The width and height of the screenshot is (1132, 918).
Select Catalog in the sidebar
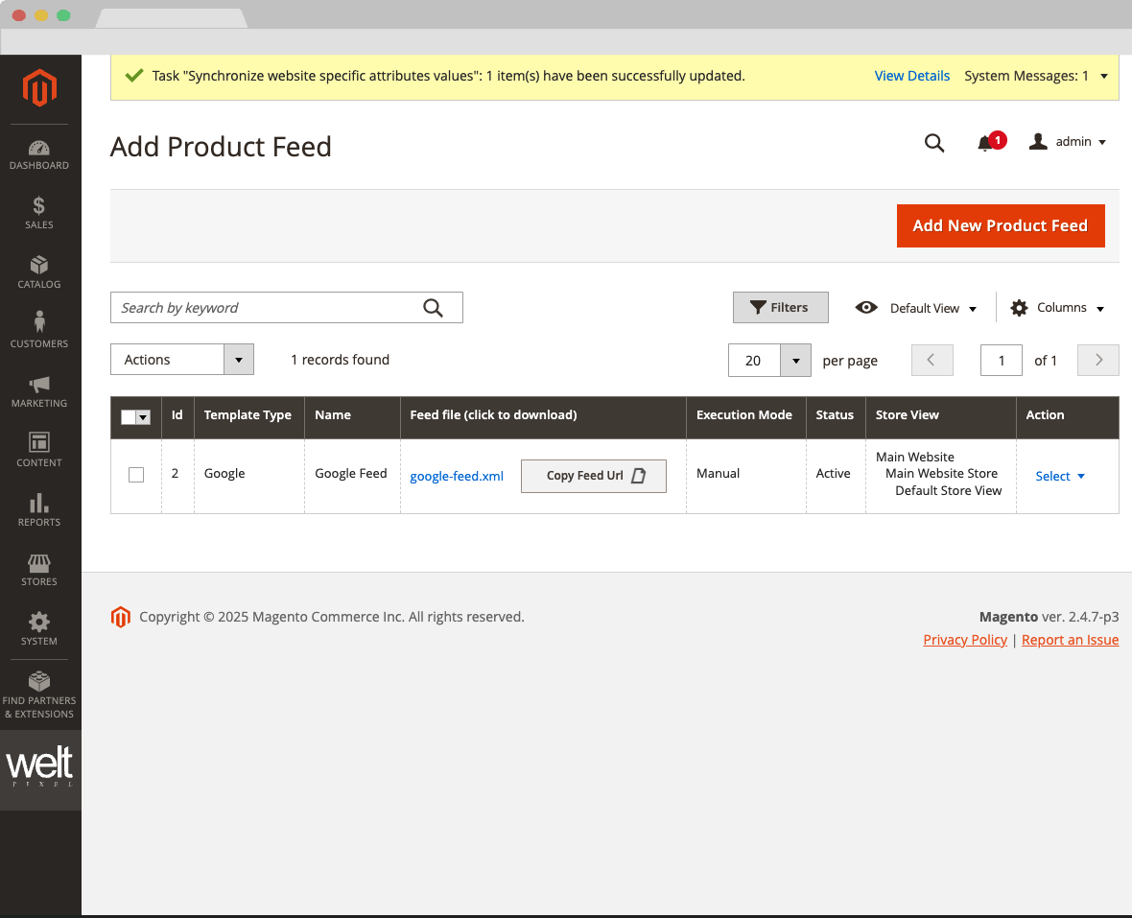pos(39,271)
